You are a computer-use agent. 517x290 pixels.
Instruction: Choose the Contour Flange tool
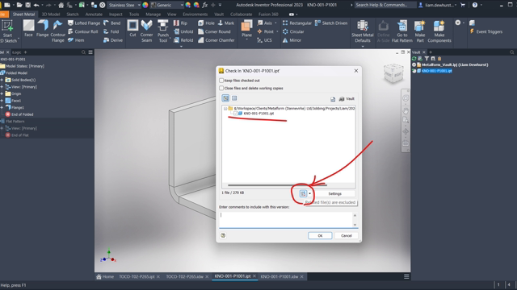point(57,31)
